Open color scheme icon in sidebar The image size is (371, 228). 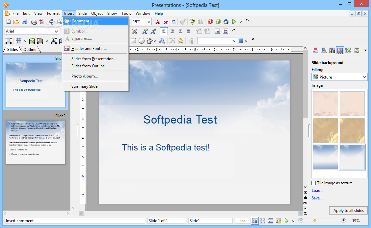(x=332, y=50)
